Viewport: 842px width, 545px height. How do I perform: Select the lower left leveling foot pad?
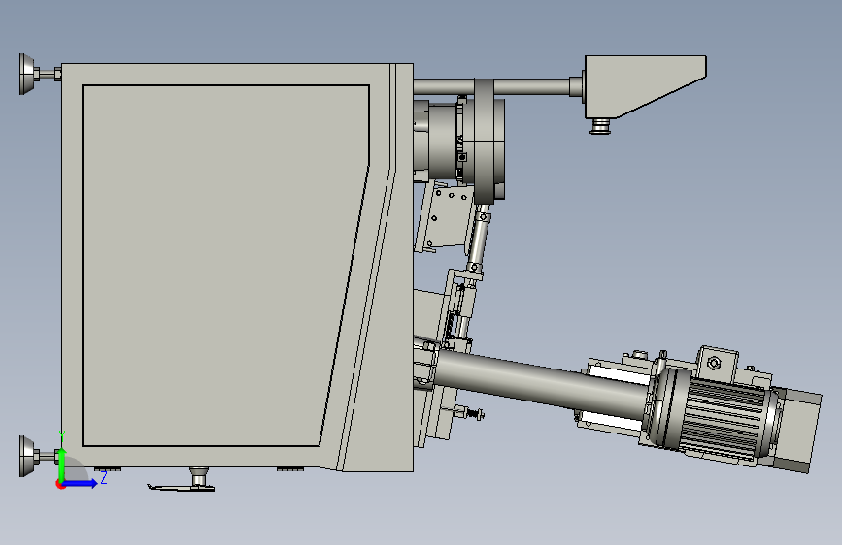(27, 457)
